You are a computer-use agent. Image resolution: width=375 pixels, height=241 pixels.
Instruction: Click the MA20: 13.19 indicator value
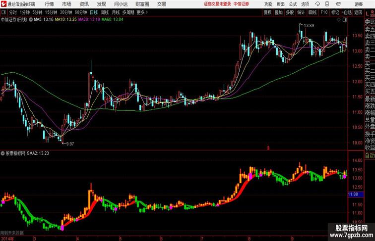[x=89, y=20]
